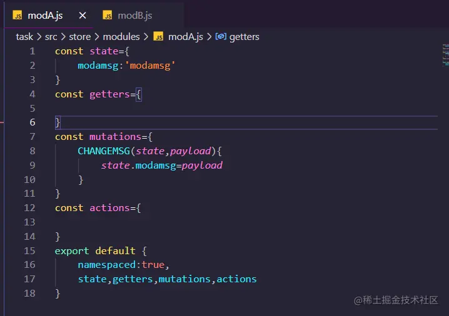Screen dimensions: 449x316
Task: Expand the chevron after 'src' breadcrumb
Action: tap(63, 37)
